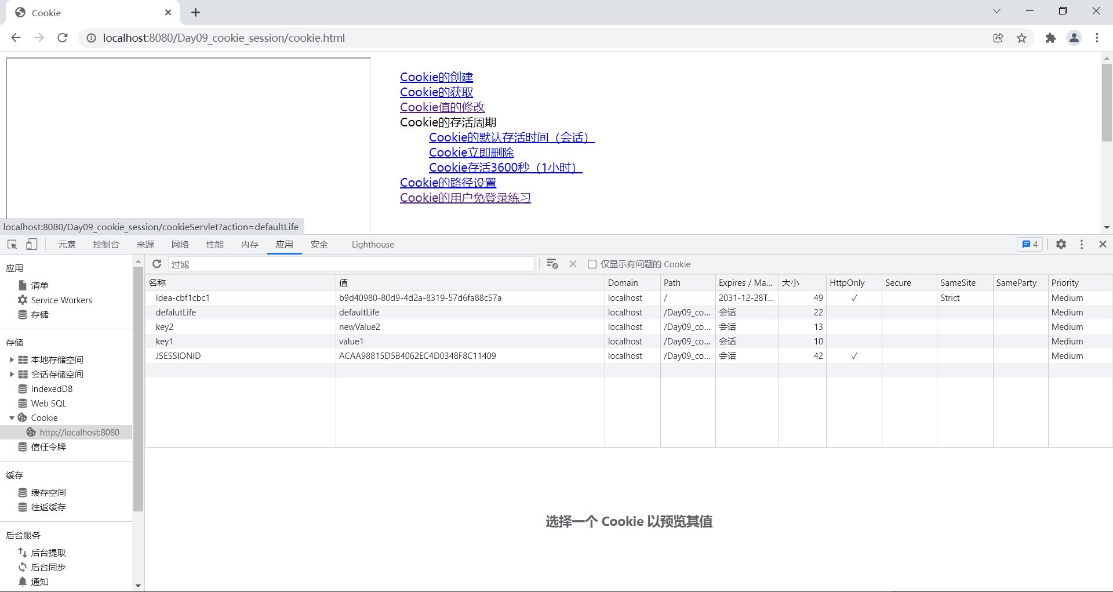The width and height of the screenshot is (1113, 592).
Task: Toggle 仅显示有问题的 Cookie checkbox
Action: pos(592,264)
